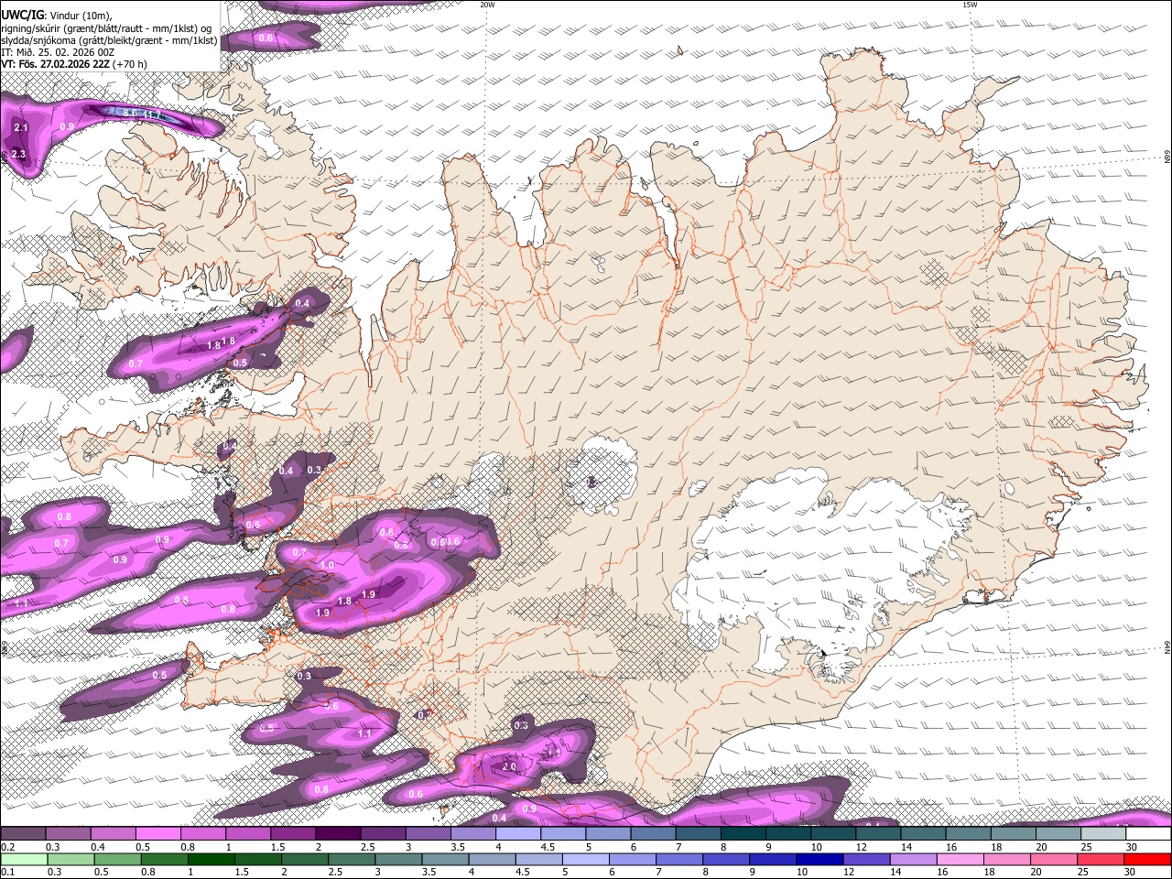Select the 8.6 precipitation value label
Viewport: 1172px width, 879px height.
coord(130,113)
